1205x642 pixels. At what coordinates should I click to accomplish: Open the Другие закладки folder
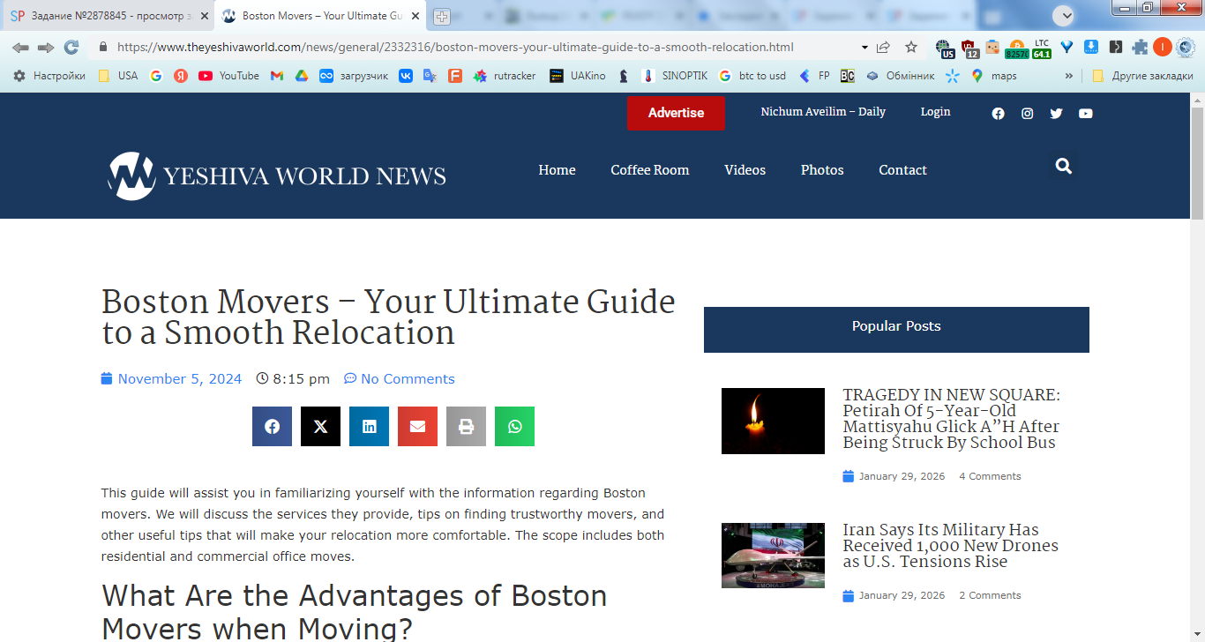(x=1142, y=76)
